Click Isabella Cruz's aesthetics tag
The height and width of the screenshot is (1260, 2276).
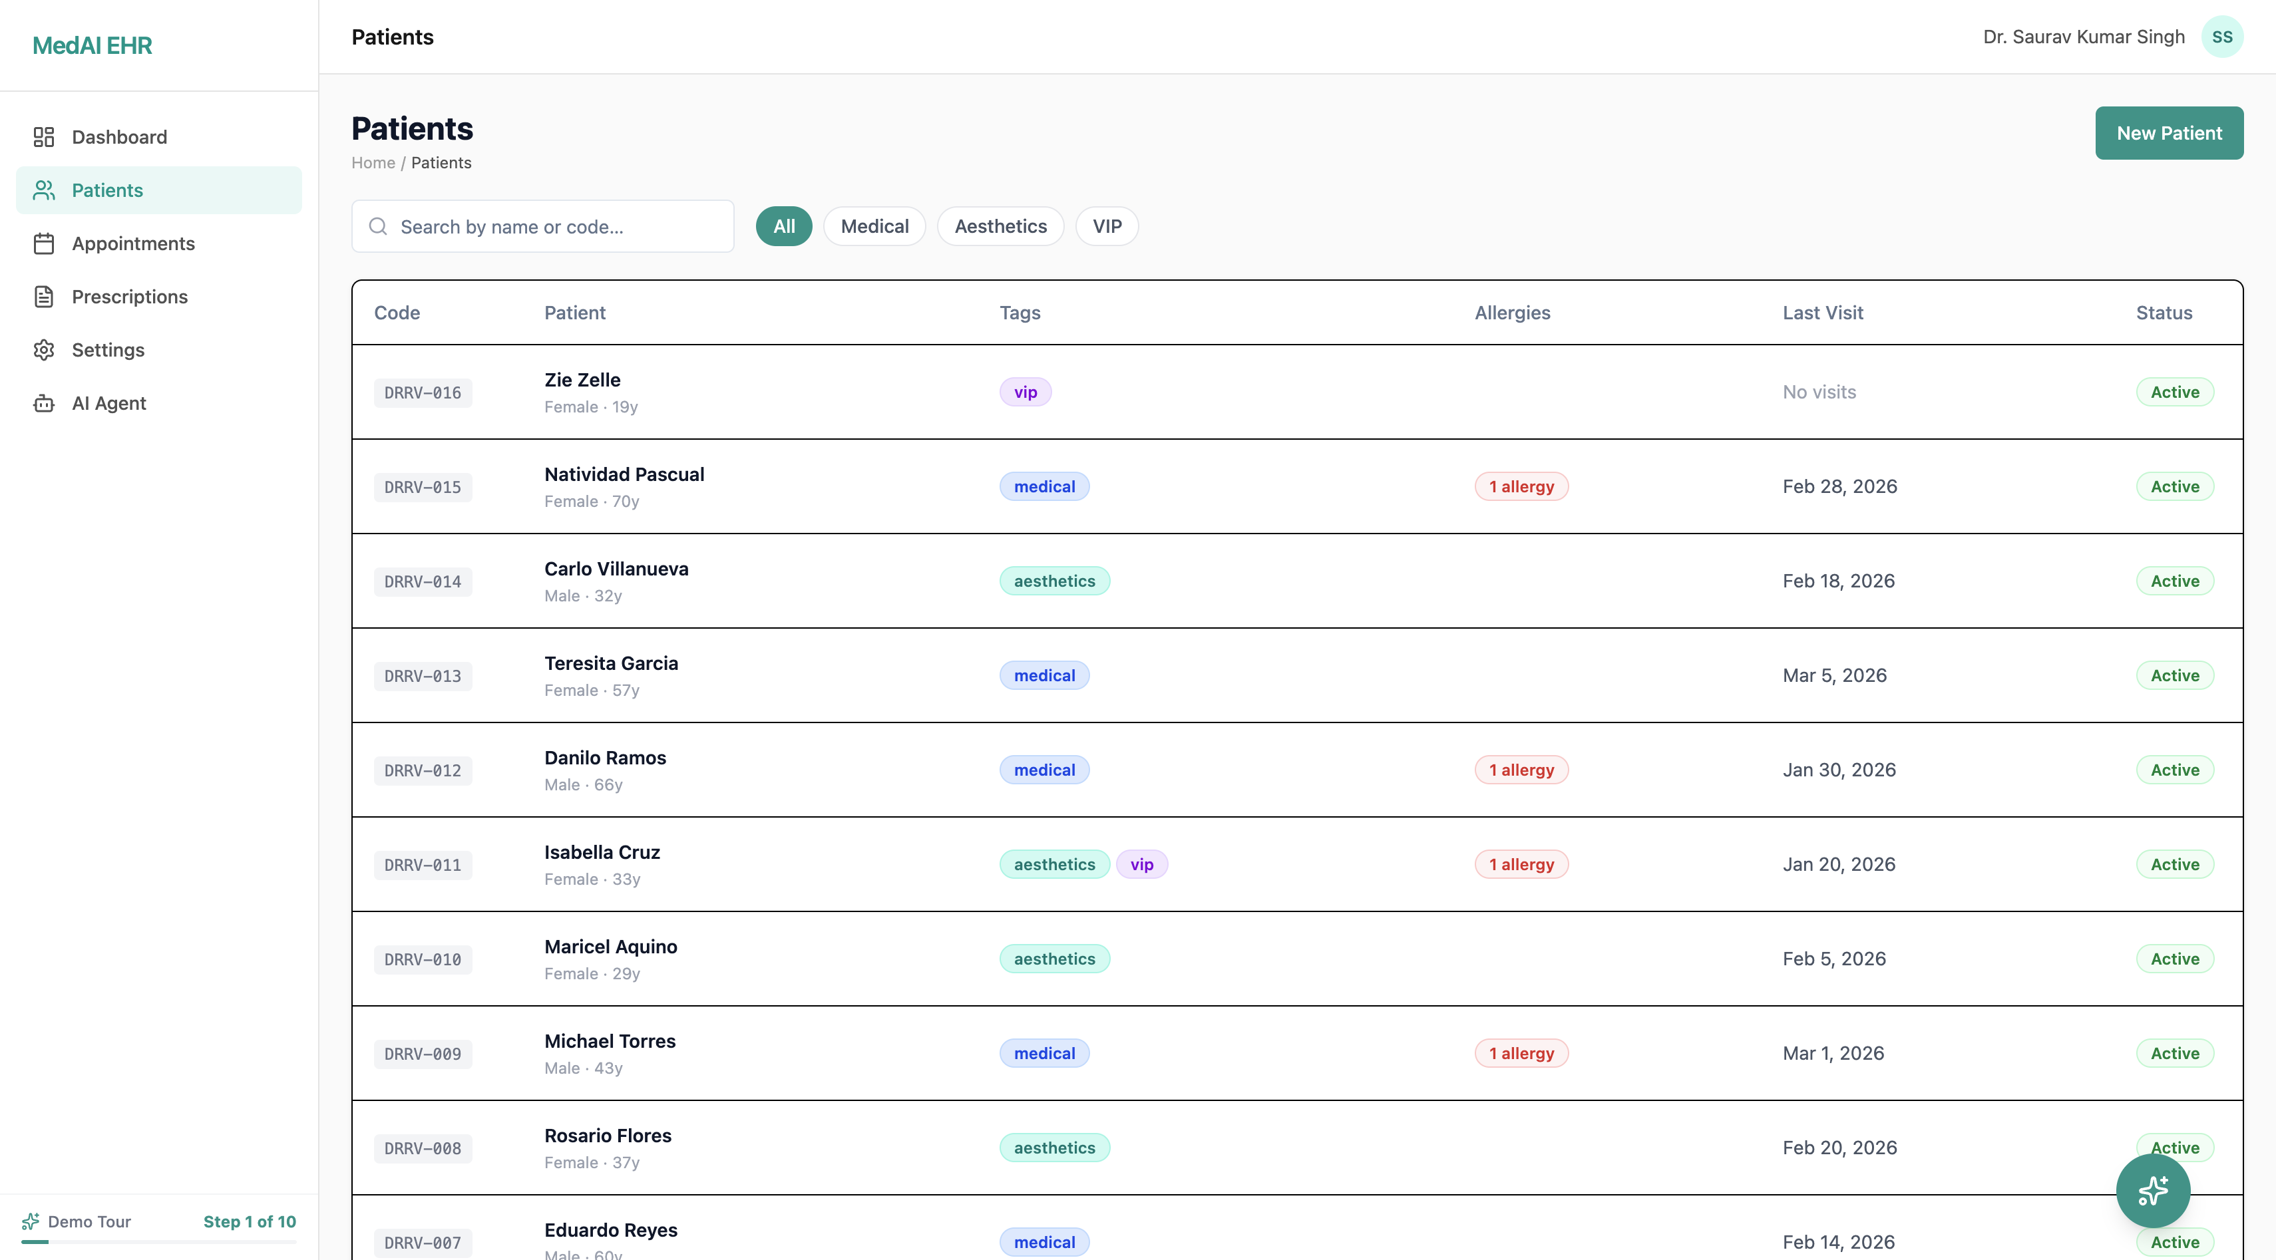point(1054,864)
